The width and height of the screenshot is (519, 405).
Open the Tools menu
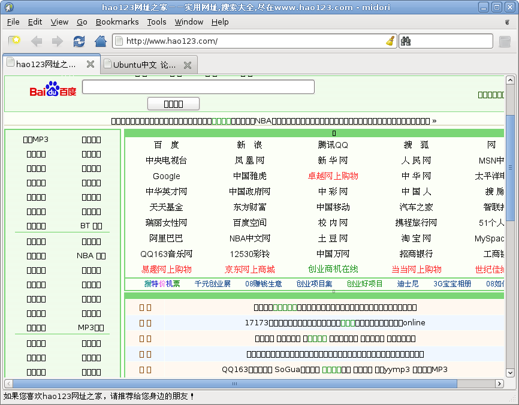(156, 22)
